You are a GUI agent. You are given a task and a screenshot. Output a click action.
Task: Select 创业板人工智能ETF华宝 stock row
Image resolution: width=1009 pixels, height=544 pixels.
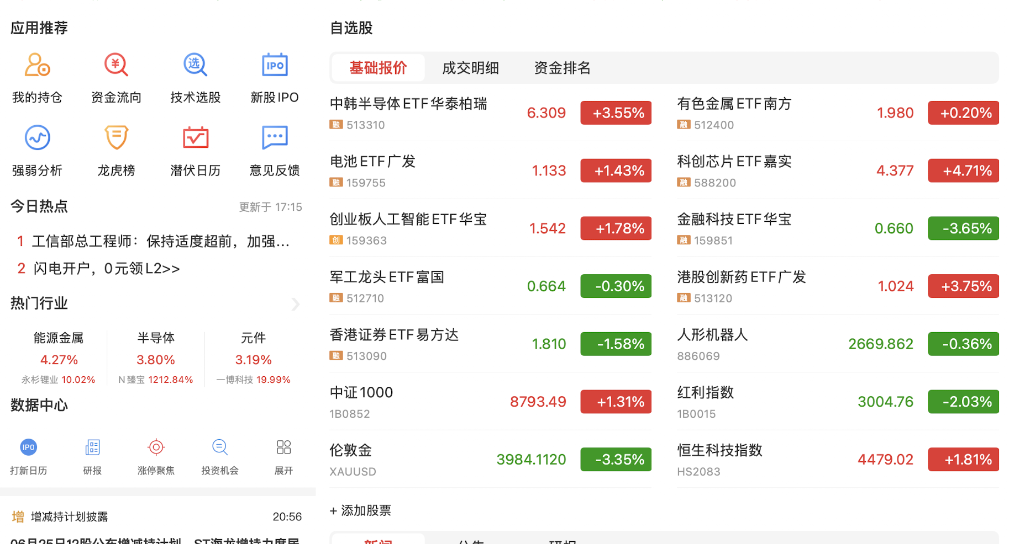pyautogui.click(x=490, y=228)
